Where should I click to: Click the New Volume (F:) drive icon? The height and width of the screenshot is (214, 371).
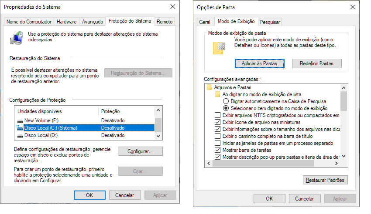[x=20, y=121]
